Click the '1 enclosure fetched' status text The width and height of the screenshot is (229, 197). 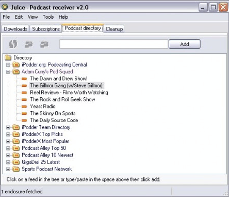tap(22, 191)
